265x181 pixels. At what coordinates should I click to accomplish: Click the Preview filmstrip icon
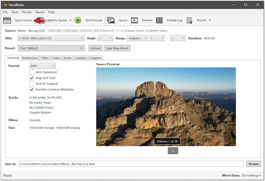(134, 20)
